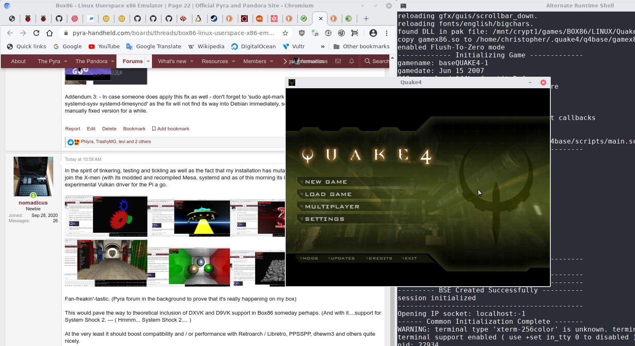Expand the What's new dropdown

point(192,61)
